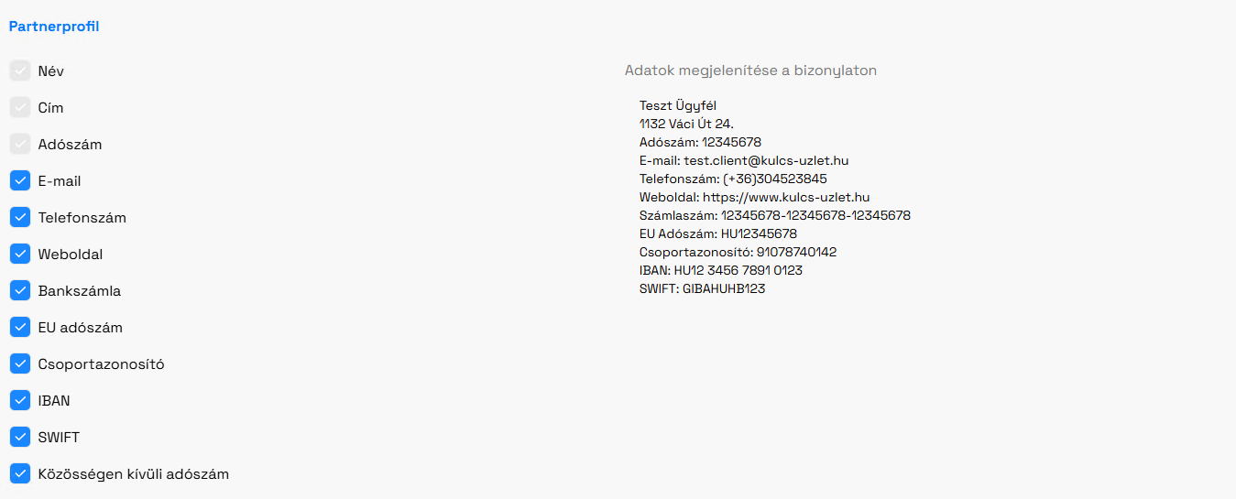Viewport: 1236px width, 499px height.
Task: Click the test.client@kulcs-uzlet.hu email text
Action: pyautogui.click(x=766, y=160)
